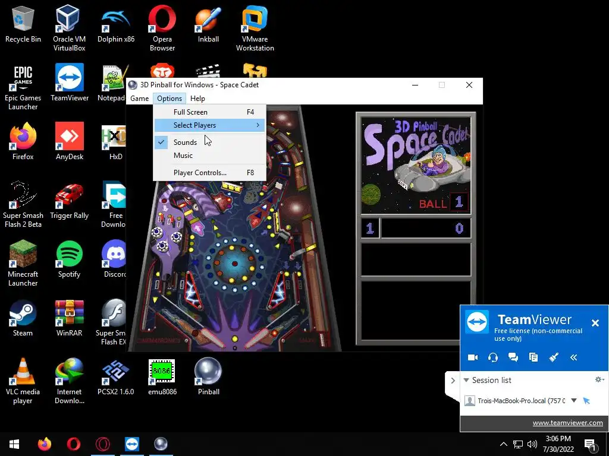The width and height of the screenshot is (609, 456).
Task: Select the WinRAR desktop icon
Action: pyautogui.click(x=70, y=318)
